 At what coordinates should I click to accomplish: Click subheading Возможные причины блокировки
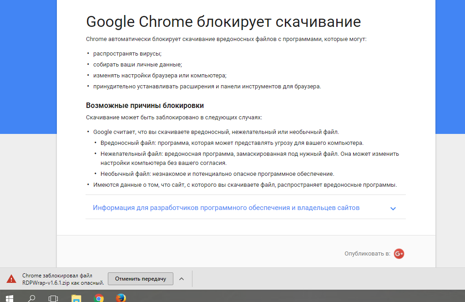coord(145,105)
